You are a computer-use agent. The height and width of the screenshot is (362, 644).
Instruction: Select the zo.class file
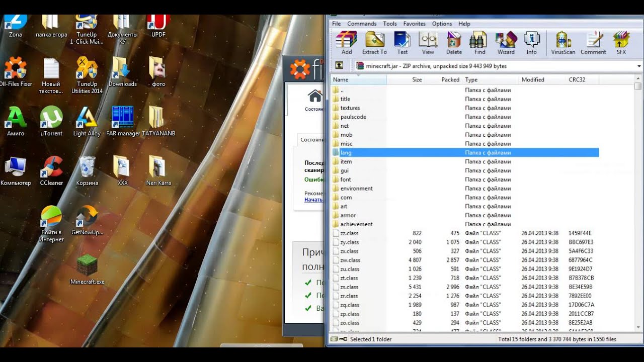click(465, 323)
